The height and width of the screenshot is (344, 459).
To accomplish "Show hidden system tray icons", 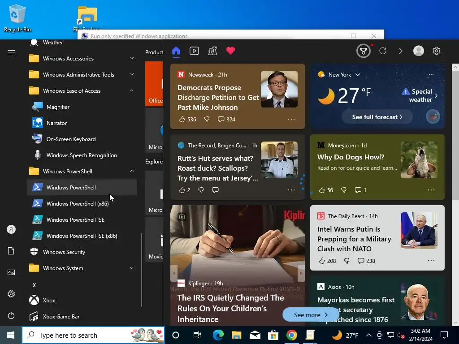I will [369, 335].
